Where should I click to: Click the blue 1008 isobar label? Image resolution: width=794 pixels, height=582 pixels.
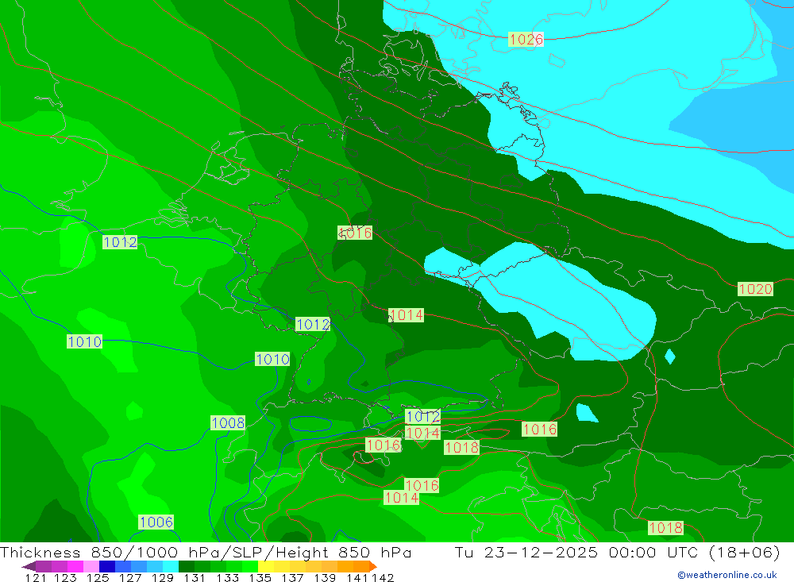coord(228,422)
